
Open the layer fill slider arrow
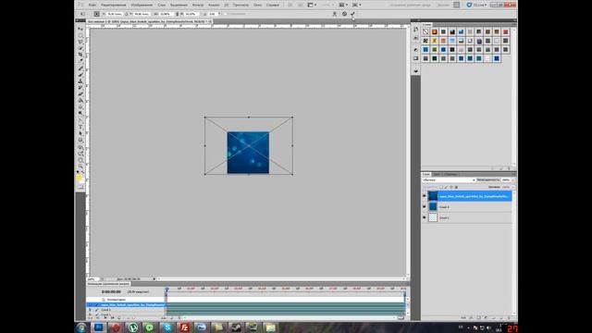coord(512,187)
